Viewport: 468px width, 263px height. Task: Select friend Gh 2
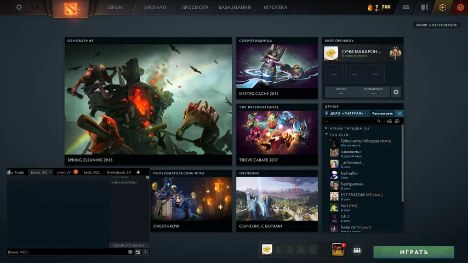click(363, 218)
